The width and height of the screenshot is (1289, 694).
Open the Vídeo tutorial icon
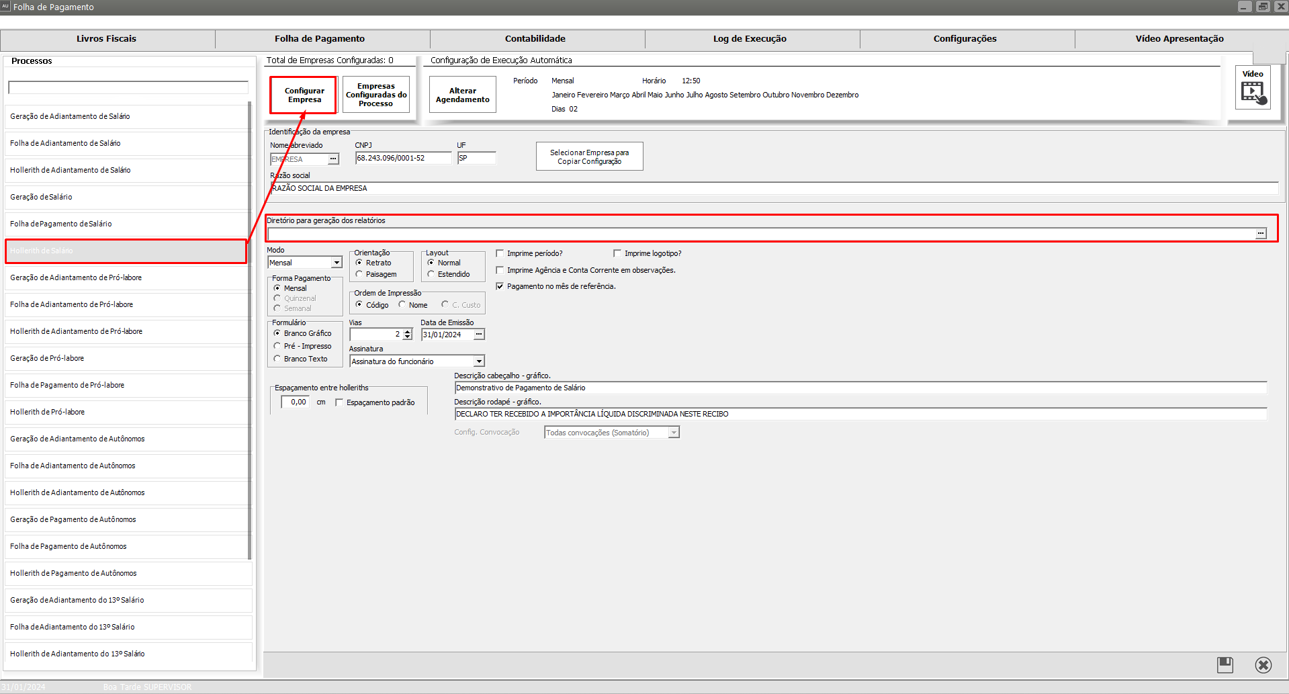click(1253, 88)
